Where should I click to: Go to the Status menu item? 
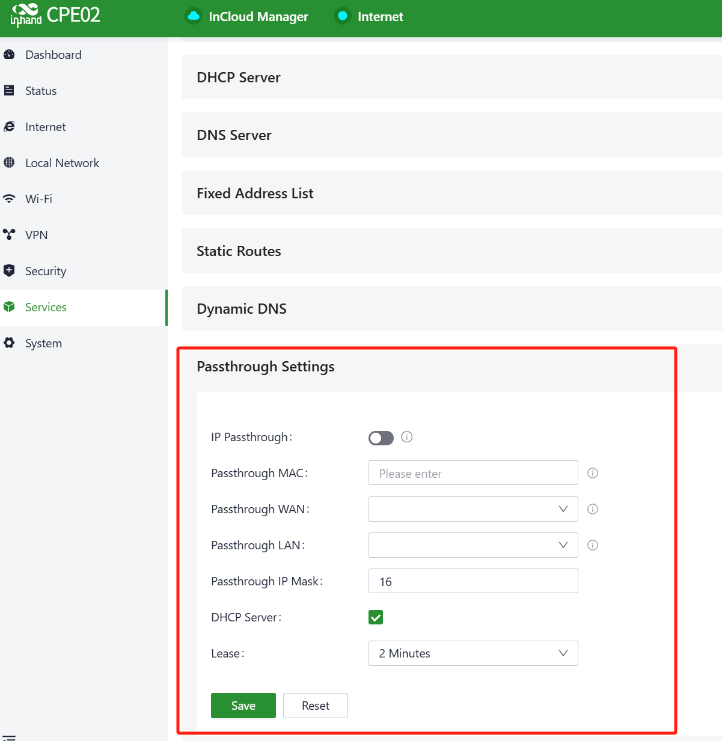41,91
